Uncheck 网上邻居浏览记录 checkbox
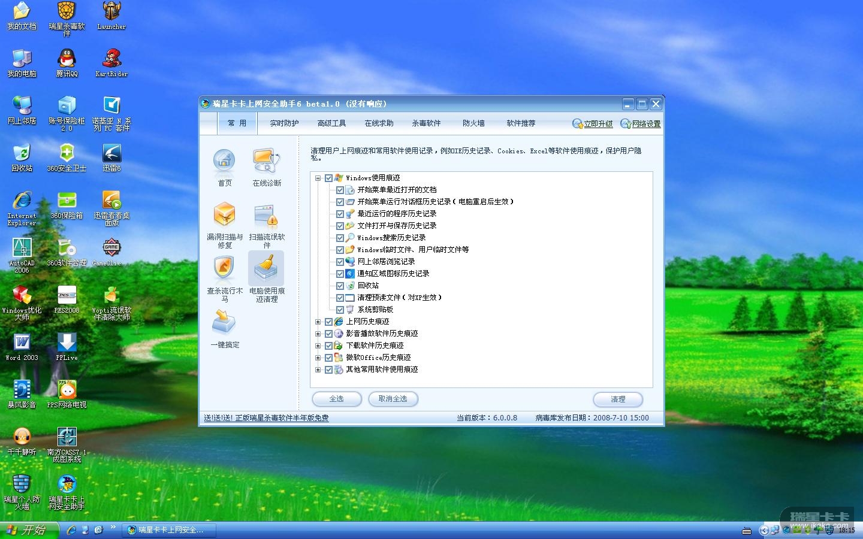 340,262
